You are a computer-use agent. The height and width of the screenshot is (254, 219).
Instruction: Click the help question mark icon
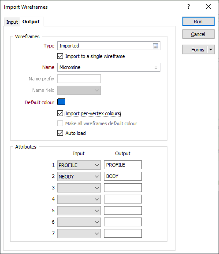tap(189, 7)
